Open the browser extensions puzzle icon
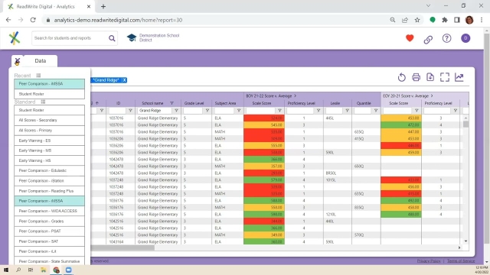This screenshot has height=275, width=490. pyautogui.click(x=445, y=20)
